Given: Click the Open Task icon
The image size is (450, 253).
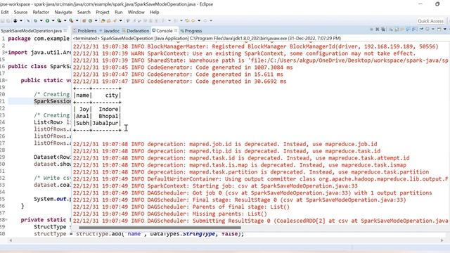Looking at the screenshot, I should coord(109,20).
